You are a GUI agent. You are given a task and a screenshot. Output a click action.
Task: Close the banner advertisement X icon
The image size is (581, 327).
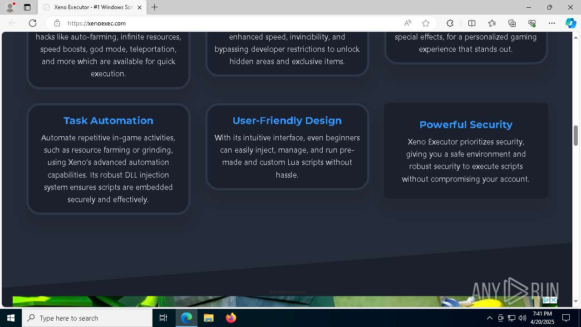coord(553,300)
